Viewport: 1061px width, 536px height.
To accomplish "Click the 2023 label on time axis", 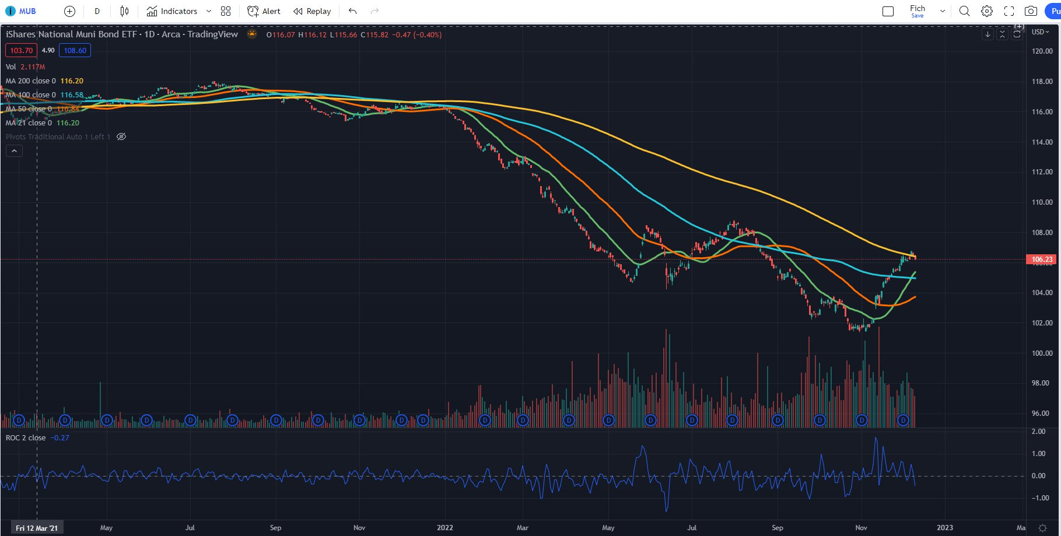I will pyautogui.click(x=945, y=528).
